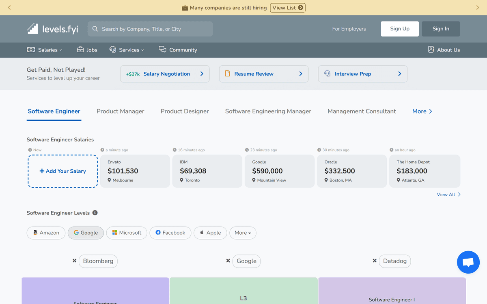Remove Bloomberg from the comparison

pos(74,261)
